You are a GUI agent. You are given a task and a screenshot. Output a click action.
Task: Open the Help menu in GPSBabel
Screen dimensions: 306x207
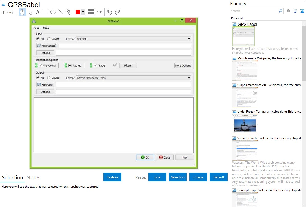point(46,28)
